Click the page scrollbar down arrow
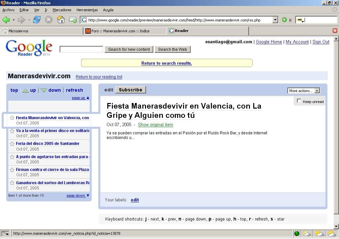The width and height of the screenshot is (339, 239). [x=336, y=226]
